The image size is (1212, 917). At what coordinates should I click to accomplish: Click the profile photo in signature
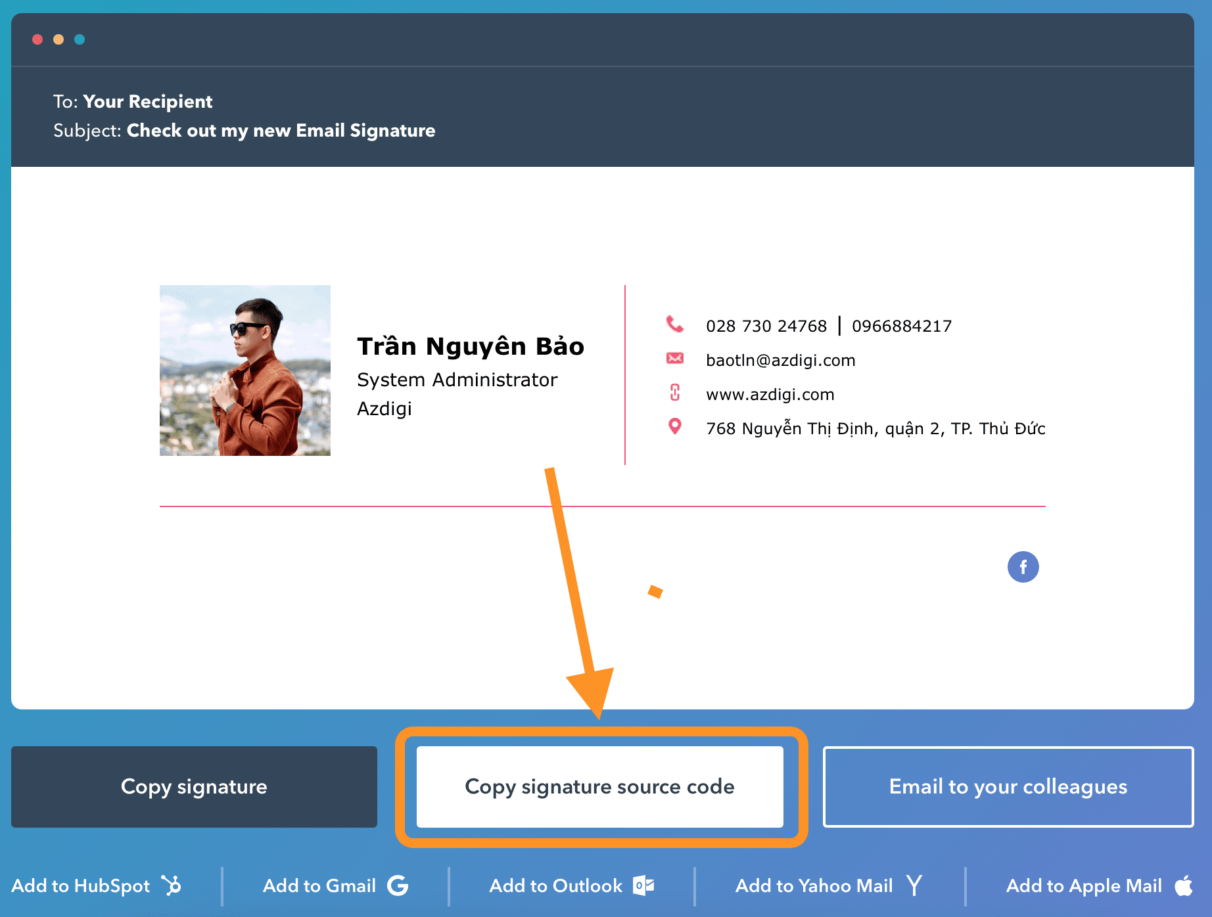[245, 370]
